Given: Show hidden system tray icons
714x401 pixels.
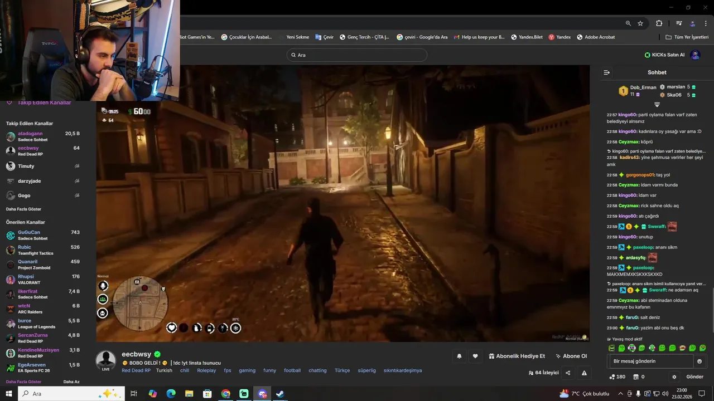Looking at the screenshot, I should 620,394.
